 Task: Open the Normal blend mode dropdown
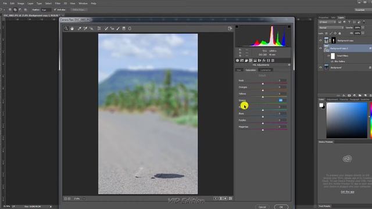331,28
